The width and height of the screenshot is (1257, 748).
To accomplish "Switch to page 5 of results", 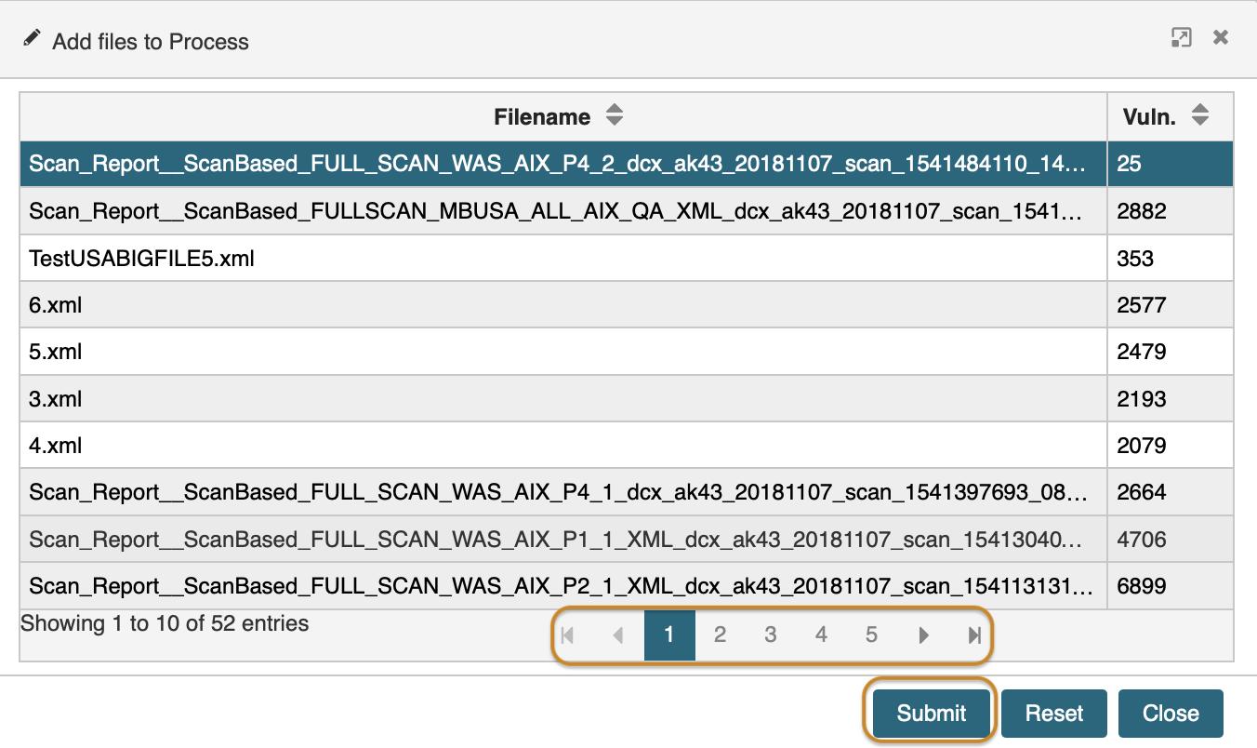I will coord(871,635).
